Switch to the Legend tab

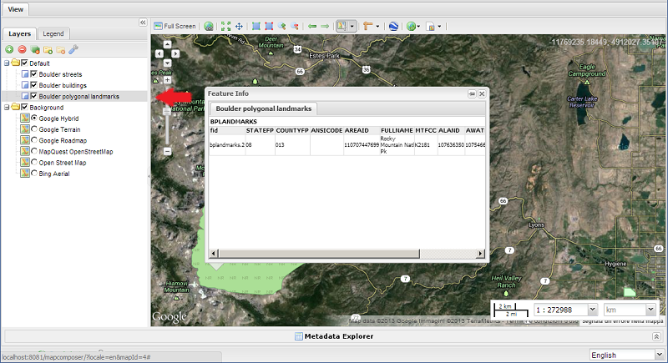pos(53,33)
